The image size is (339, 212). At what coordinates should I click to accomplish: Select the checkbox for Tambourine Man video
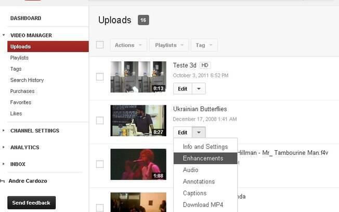100,164
